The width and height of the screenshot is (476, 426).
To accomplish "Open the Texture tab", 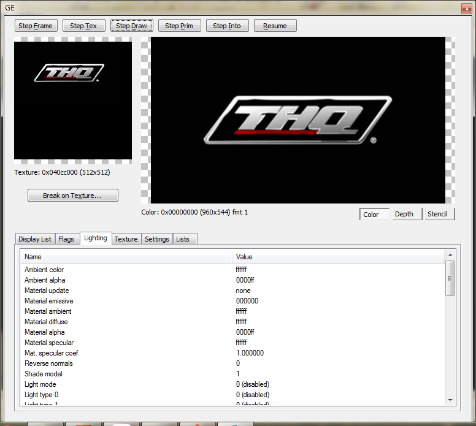I will click(126, 239).
